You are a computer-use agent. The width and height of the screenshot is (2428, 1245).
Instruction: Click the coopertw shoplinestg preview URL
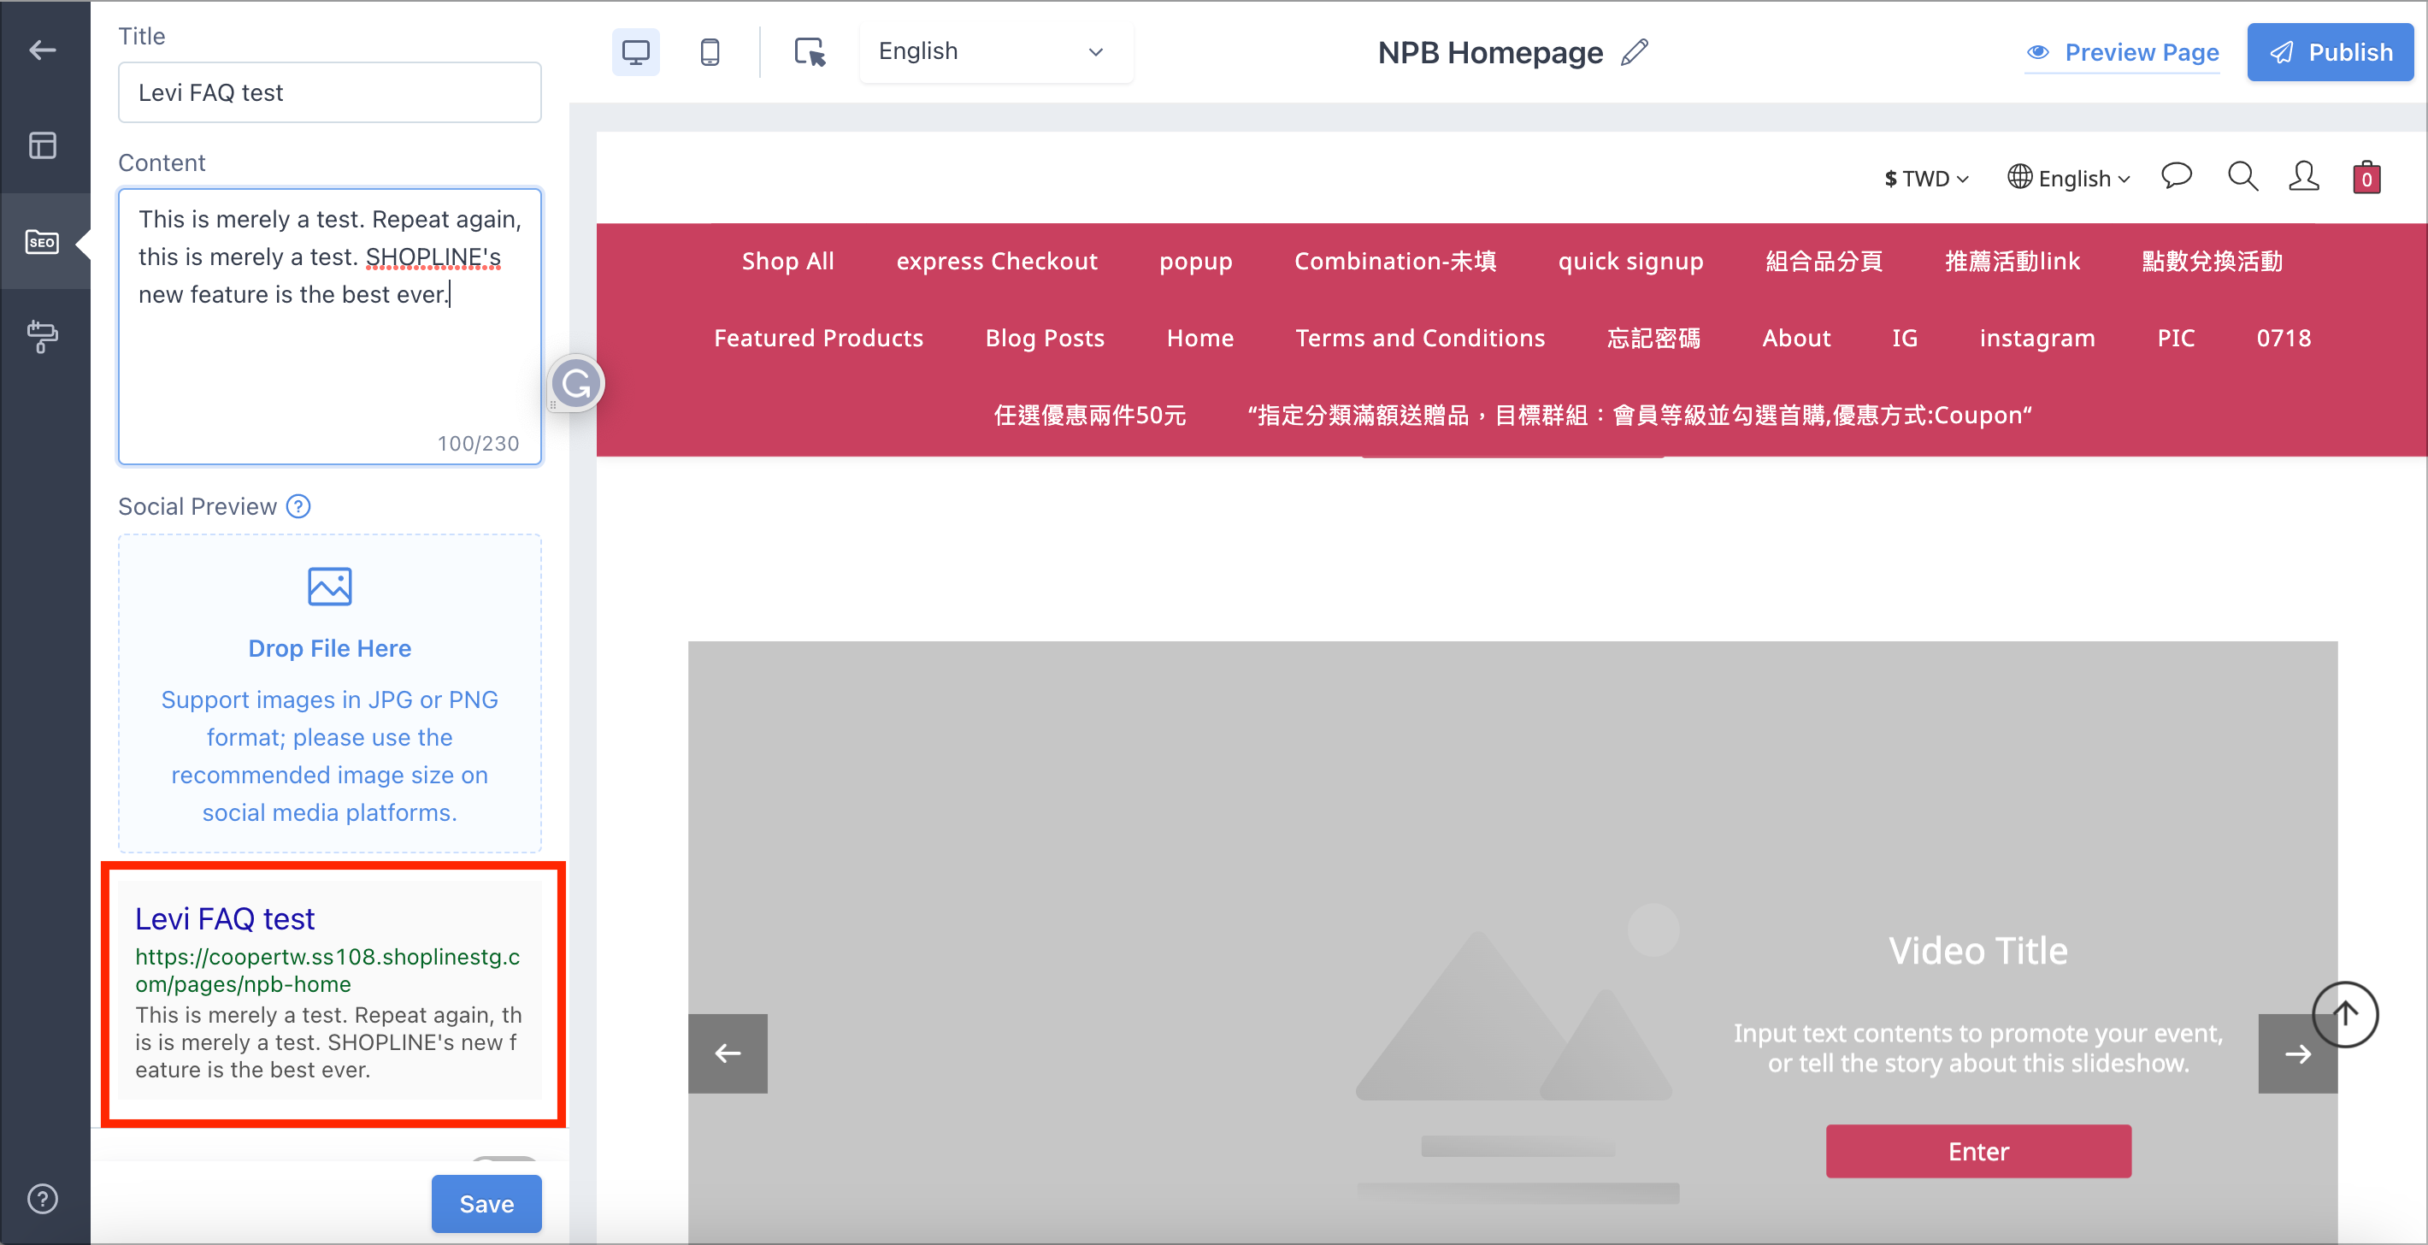pos(328,970)
